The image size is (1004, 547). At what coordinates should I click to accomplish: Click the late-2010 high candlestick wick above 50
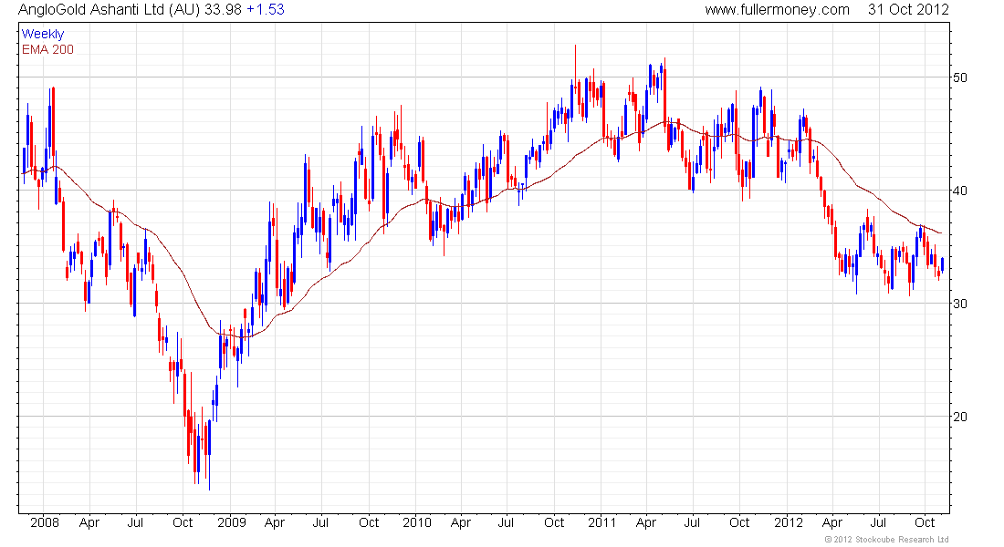coord(575,64)
